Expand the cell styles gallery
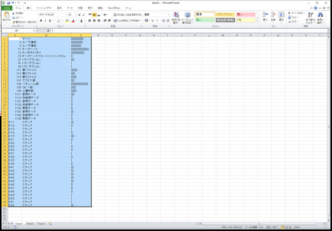Screen dimensions: 332x231 (258, 21)
